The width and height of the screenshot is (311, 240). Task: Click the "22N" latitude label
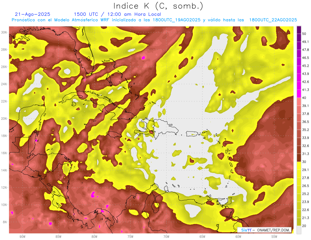4,101
